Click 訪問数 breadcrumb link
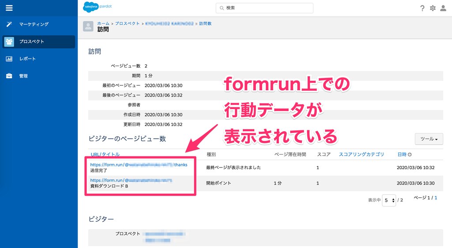This screenshot has width=452, height=248. click(x=205, y=24)
